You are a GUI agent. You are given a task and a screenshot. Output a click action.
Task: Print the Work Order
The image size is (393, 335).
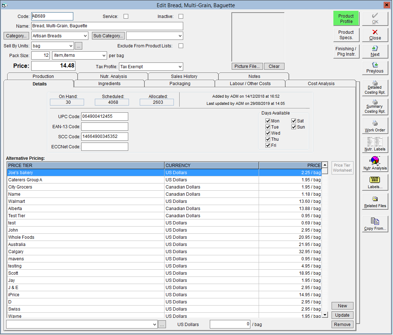point(375,126)
